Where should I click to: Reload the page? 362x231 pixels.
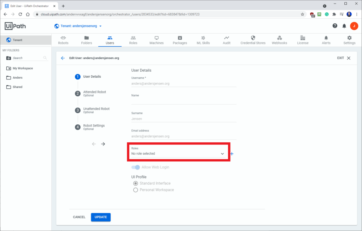click(x=20, y=14)
